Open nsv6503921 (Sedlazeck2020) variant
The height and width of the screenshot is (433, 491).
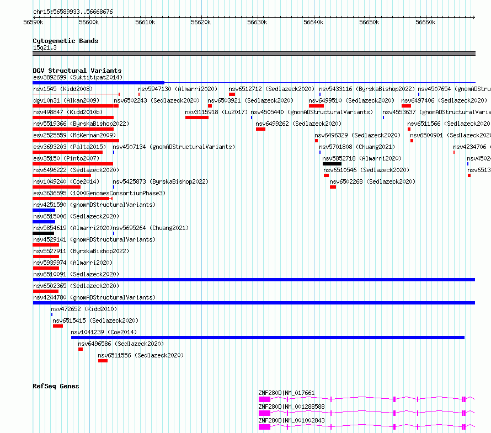(250, 100)
